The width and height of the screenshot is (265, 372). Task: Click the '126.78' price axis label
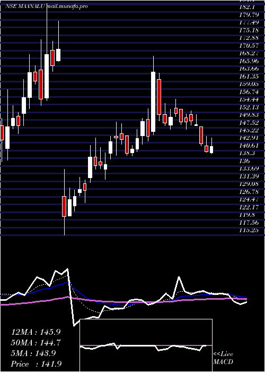[x=249, y=192]
